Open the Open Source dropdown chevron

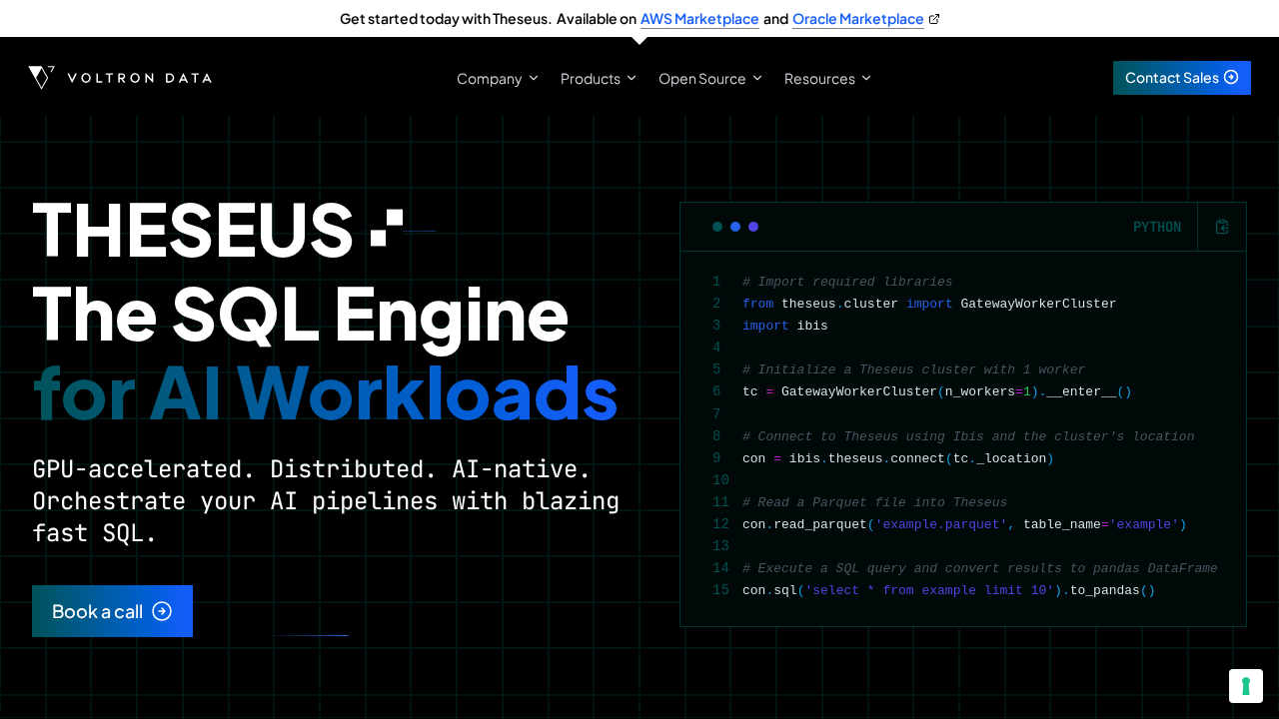(x=757, y=78)
